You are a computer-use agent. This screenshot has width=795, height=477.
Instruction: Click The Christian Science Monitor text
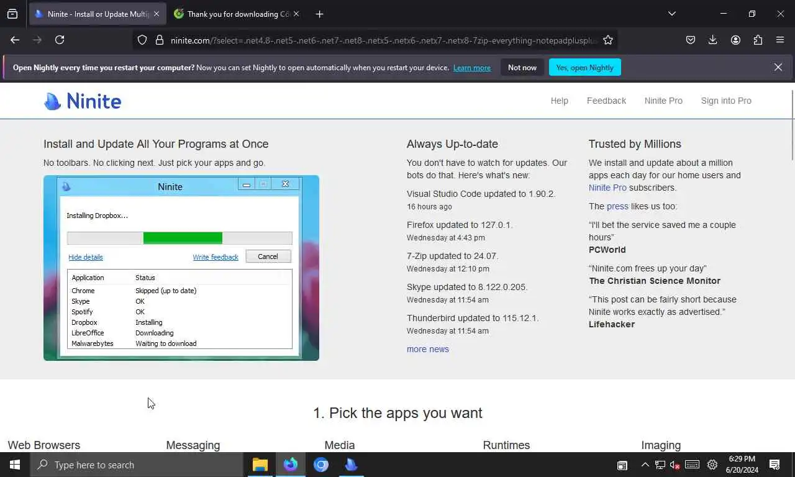click(655, 281)
